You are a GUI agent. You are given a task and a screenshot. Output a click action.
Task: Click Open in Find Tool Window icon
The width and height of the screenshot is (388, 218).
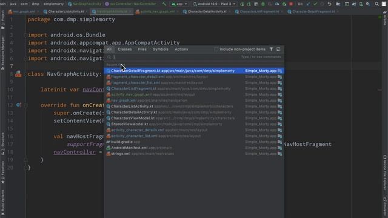coord(278,49)
